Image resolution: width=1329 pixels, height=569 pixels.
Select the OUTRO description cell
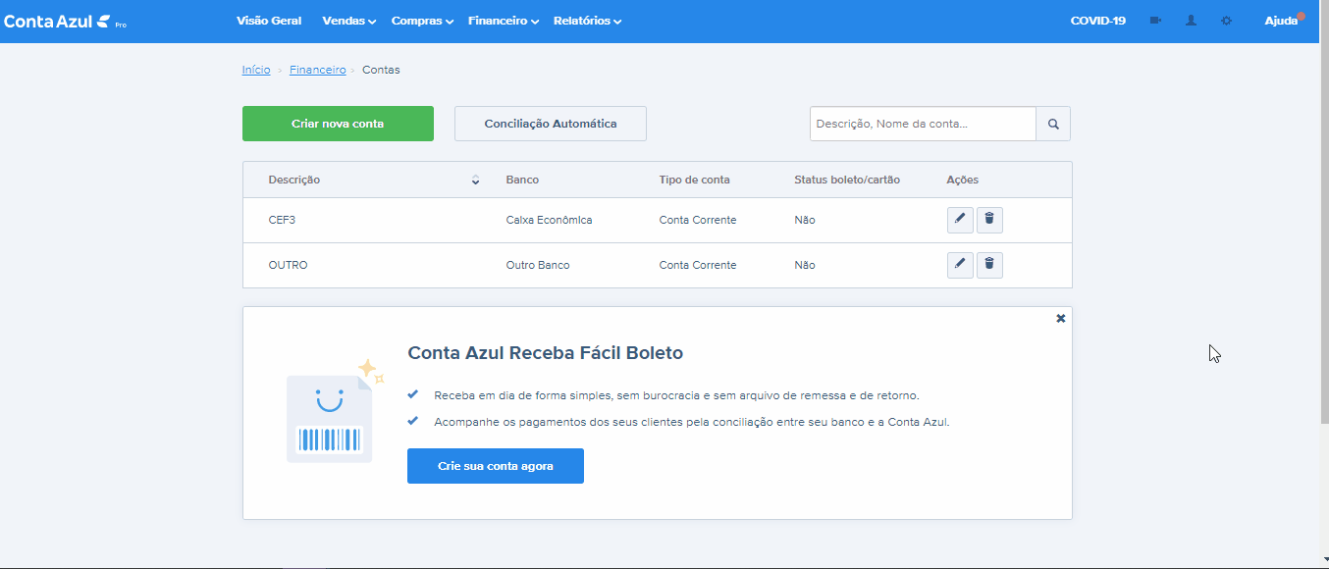click(288, 265)
